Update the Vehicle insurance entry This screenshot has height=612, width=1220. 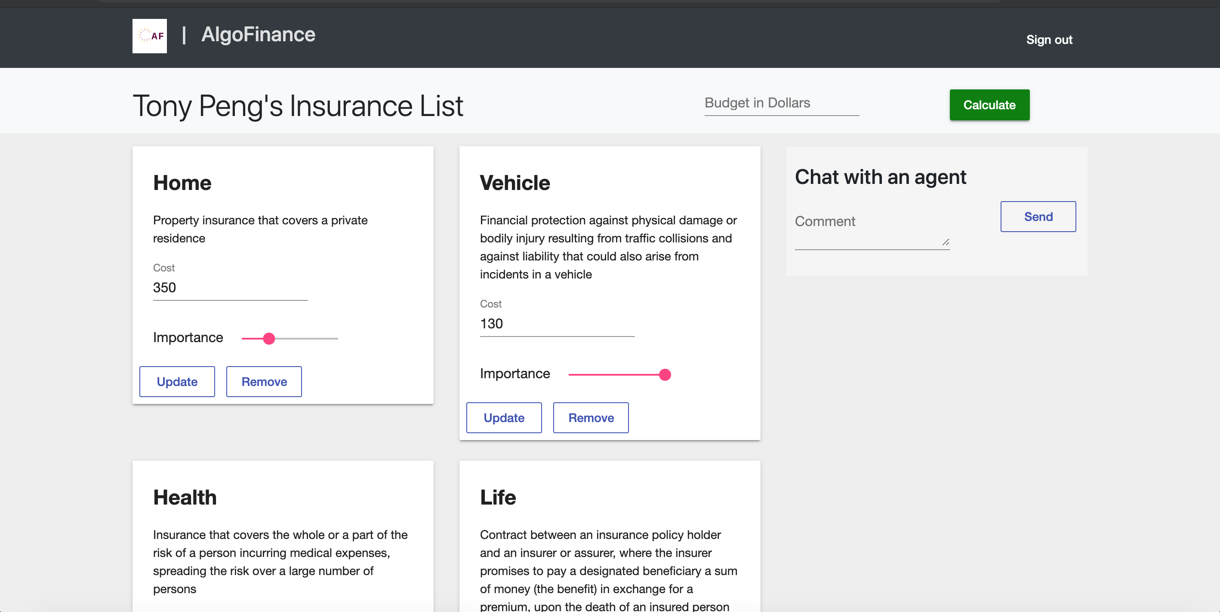[503, 418]
